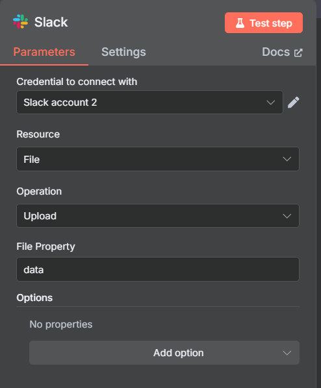Image resolution: width=321 pixels, height=388 pixels.
Task: Click the Slack node title text
Action: [x=51, y=22]
